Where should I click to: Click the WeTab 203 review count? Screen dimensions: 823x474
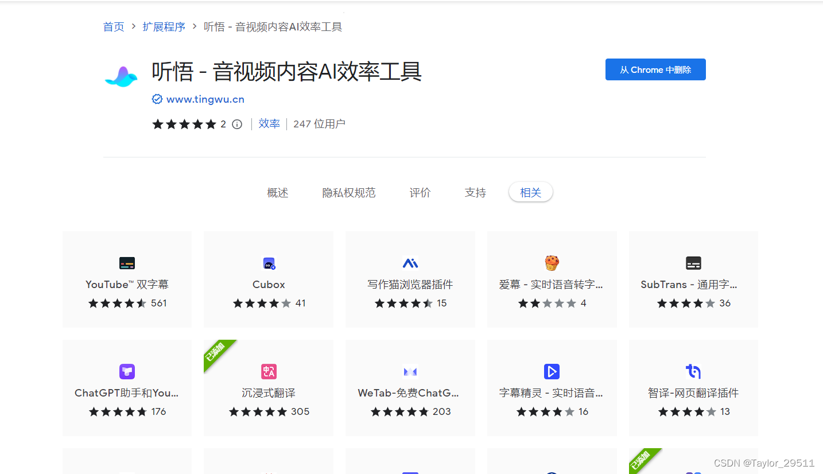pyautogui.click(x=442, y=411)
